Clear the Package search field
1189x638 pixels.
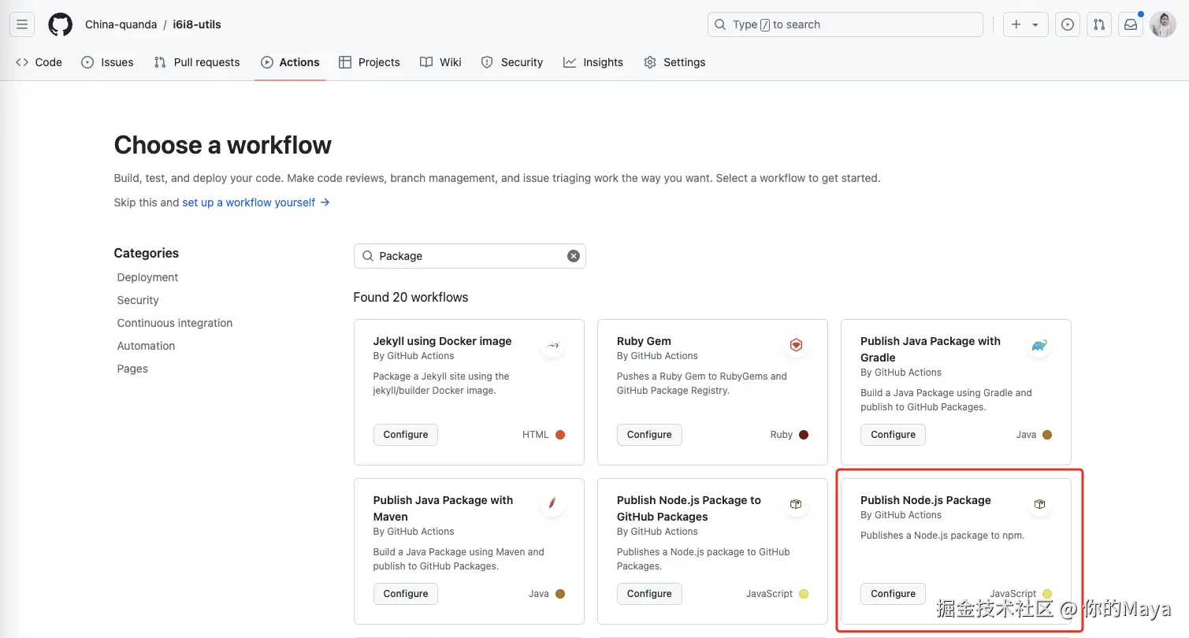[574, 256]
